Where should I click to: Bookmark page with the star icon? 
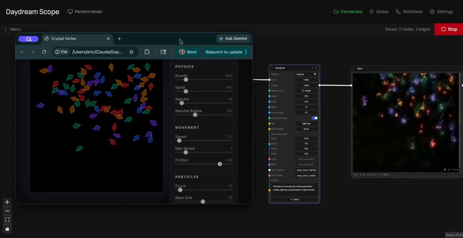131,52
